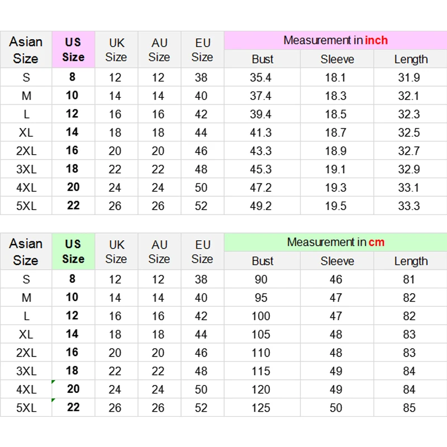Click the 'Measurement in cm' header
The width and height of the screenshot is (447, 447).
pyautogui.click(x=335, y=242)
